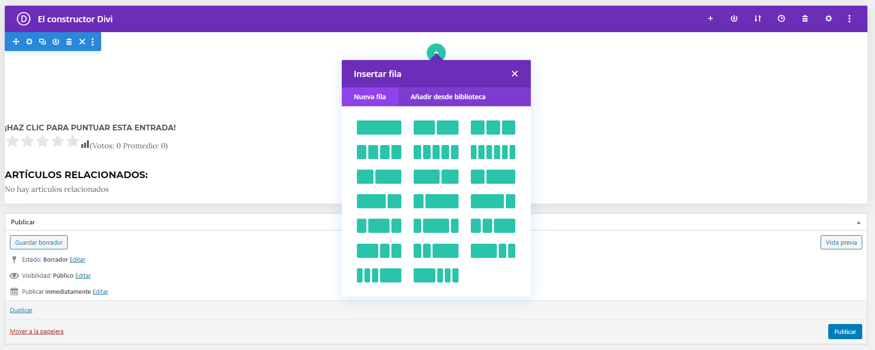Switch to Nueva fila tab

[370, 97]
